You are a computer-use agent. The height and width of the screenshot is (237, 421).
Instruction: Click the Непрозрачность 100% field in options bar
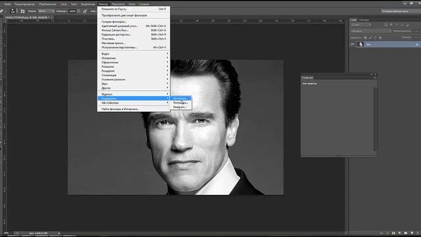pyautogui.click(x=72, y=11)
